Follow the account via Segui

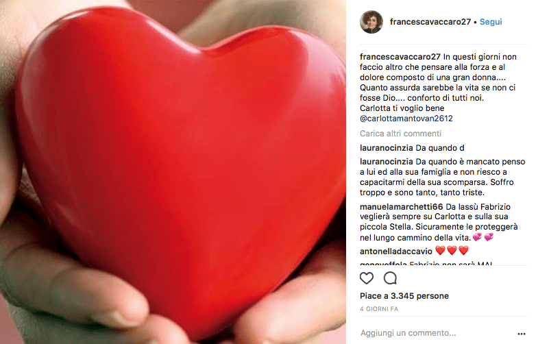click(491, 22)
